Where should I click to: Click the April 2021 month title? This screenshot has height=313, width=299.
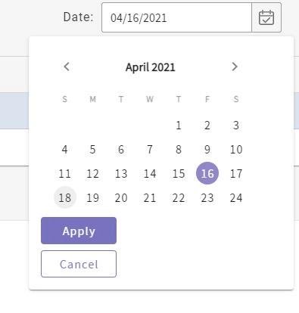(x=151, y=67)
